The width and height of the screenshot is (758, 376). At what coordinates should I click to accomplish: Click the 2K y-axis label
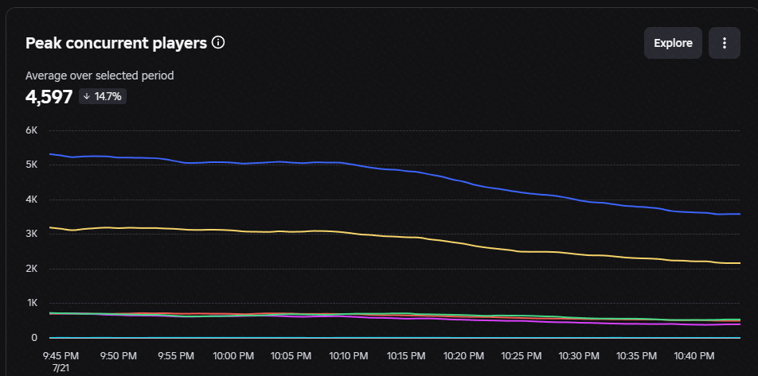tap(31, 269)
